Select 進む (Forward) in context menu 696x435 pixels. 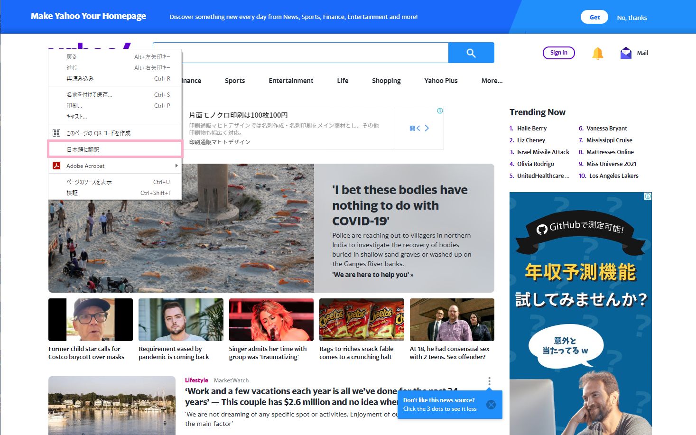(x=115, y=67)
